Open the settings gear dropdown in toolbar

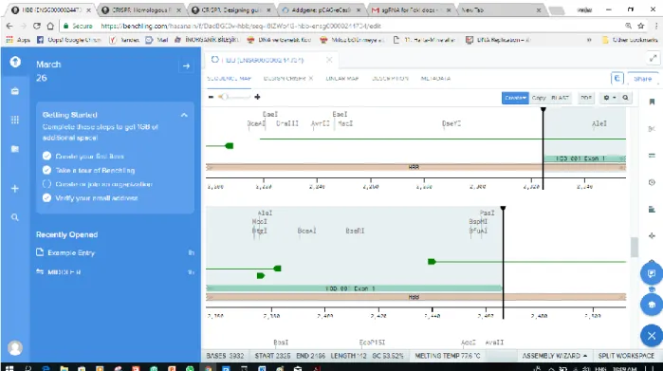tap(609, 98)
